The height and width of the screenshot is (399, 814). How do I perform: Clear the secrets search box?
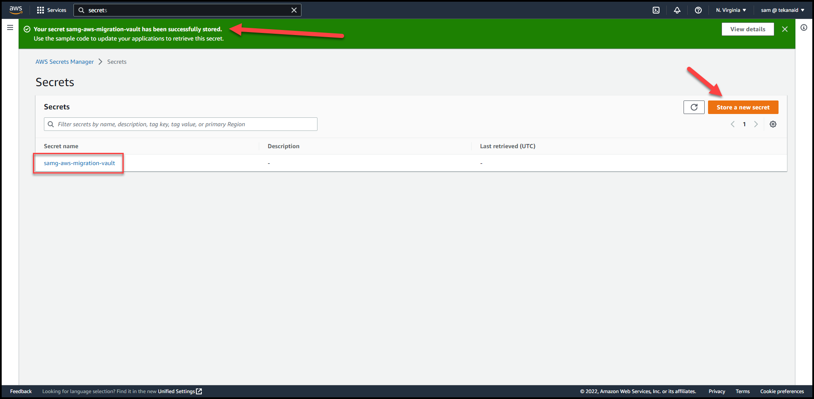click(x=294, y=10)
